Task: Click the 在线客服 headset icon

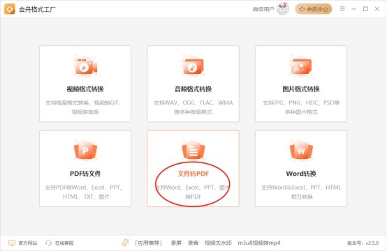Action: [48, 243]
